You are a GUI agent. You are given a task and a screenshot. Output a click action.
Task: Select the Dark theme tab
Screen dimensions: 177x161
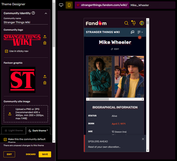coord(38,130)
